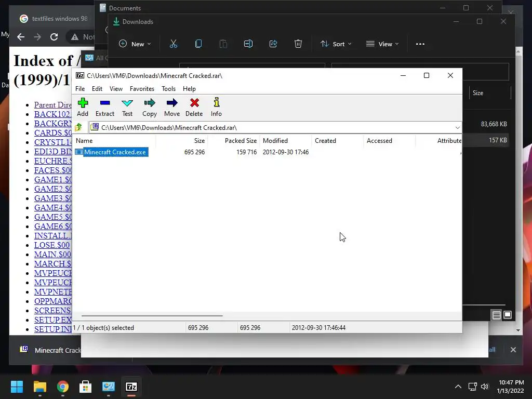
Task: Click Chrome back arrow
Action: [21, 37]
